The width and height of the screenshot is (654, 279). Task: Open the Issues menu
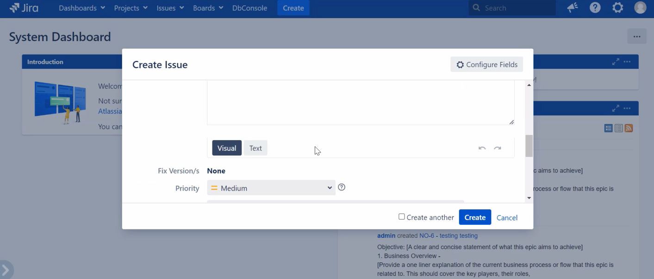click(170, 8)
